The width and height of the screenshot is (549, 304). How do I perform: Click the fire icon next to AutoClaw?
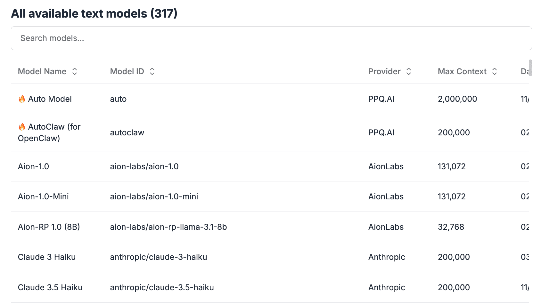point(22,127)
